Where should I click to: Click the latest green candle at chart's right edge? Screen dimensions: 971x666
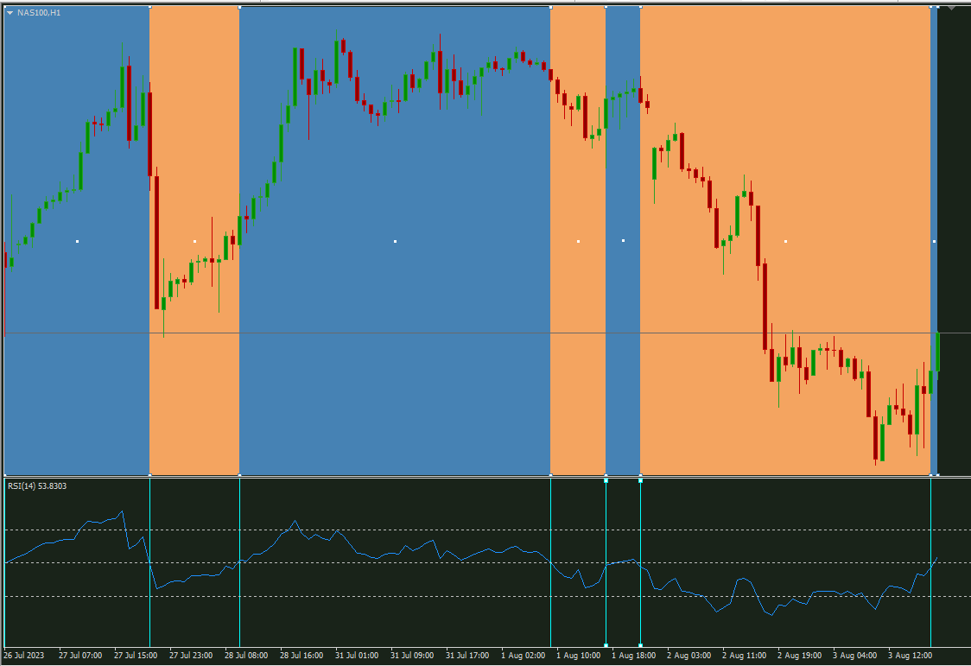[x=937, y=352]
